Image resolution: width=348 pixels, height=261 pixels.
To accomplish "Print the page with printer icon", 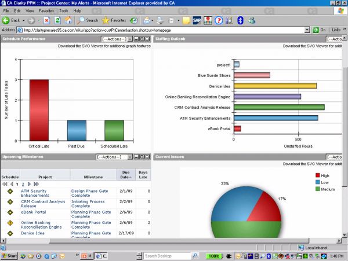I will tap(160, 21).
